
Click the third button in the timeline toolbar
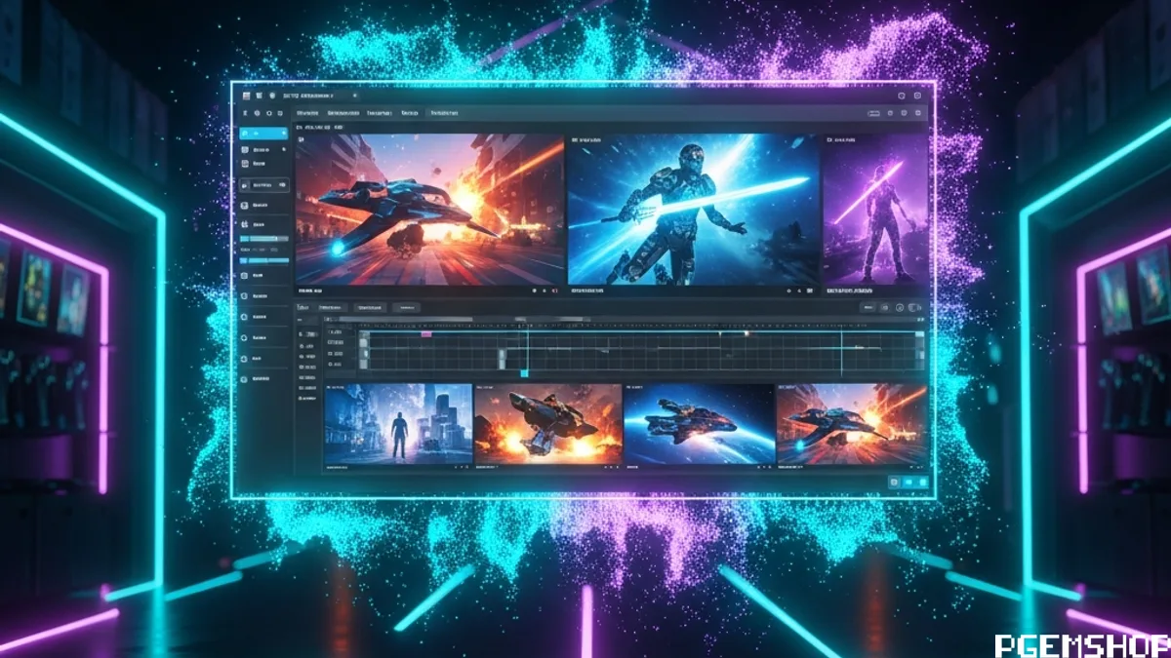point(406,307)
